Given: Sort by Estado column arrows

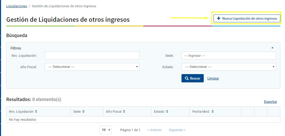Looking at the screenshot, I should (167, 111).
